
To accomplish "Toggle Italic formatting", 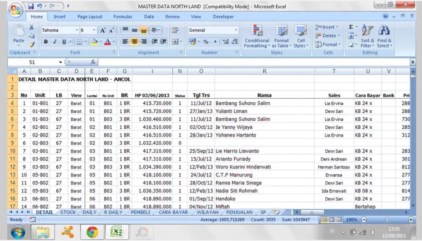I will point(55,42).
